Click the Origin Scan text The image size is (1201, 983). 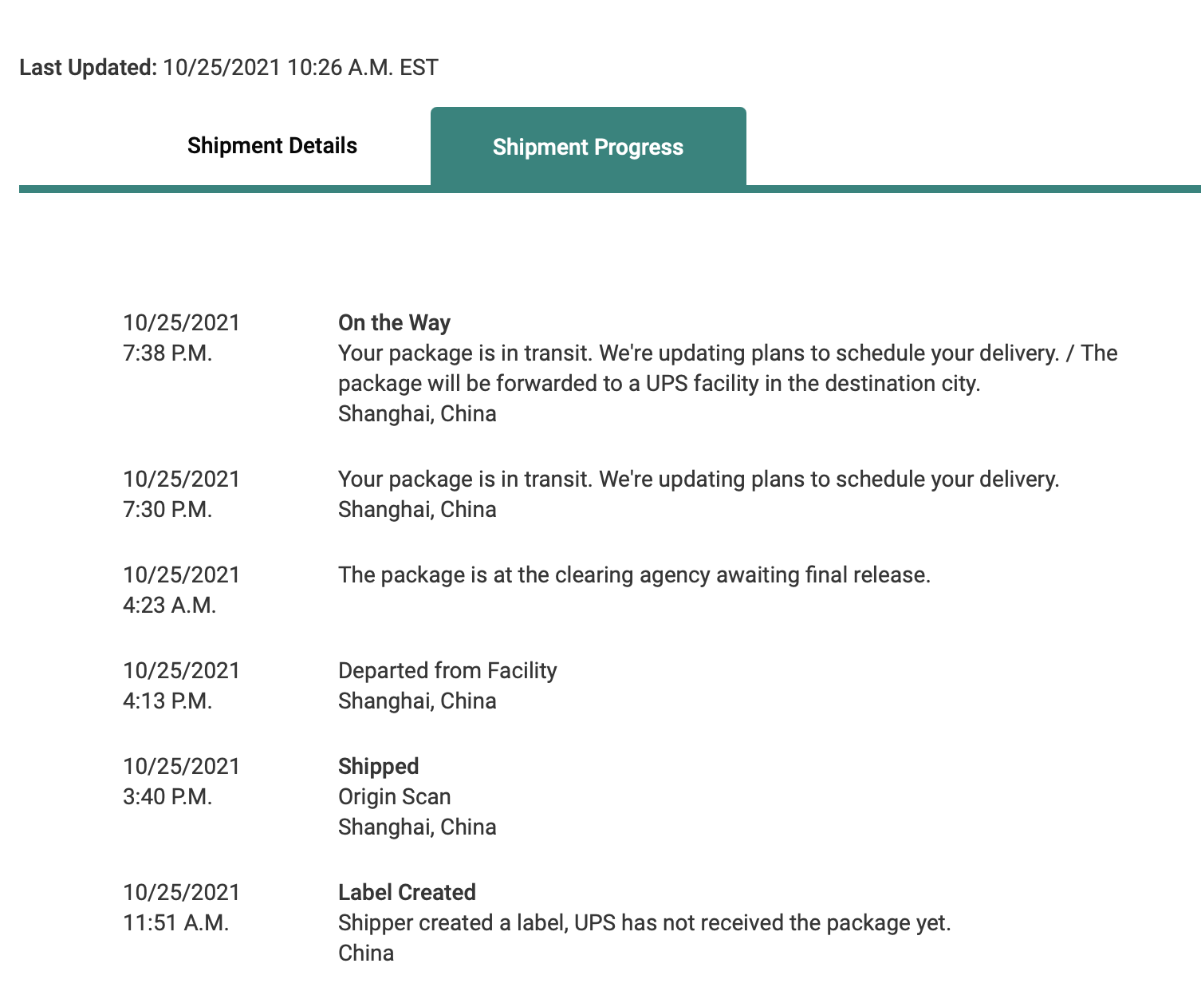[394, 797]
